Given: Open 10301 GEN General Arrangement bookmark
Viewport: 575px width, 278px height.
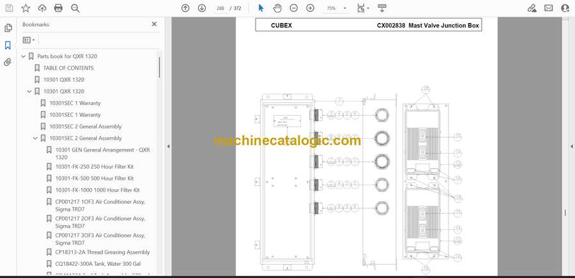Looking at the screenshot, I should click(103, 153).
